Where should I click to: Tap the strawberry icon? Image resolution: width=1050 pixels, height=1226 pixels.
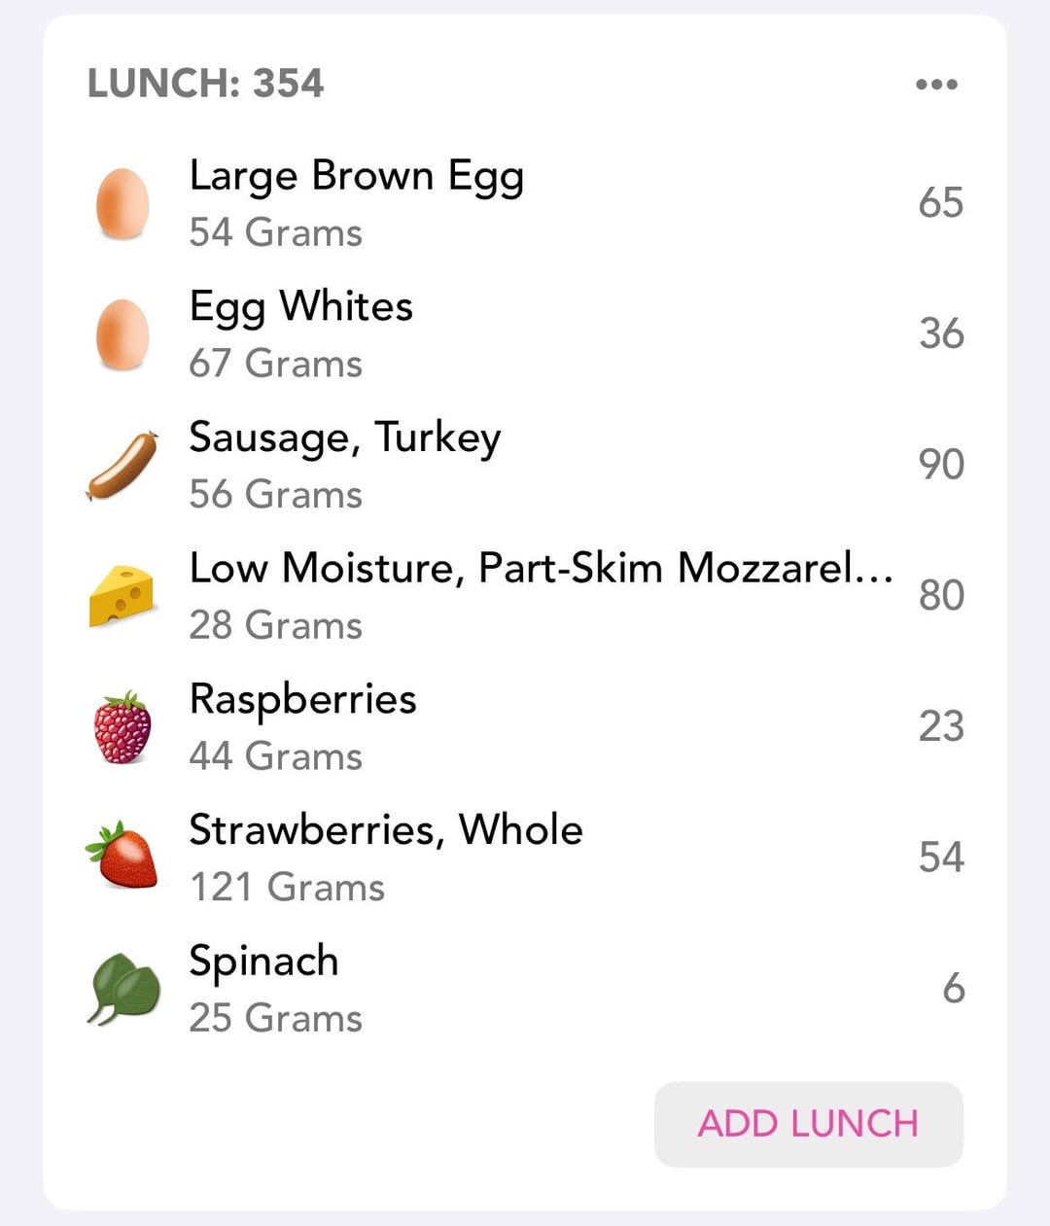[x=122, y=856]
